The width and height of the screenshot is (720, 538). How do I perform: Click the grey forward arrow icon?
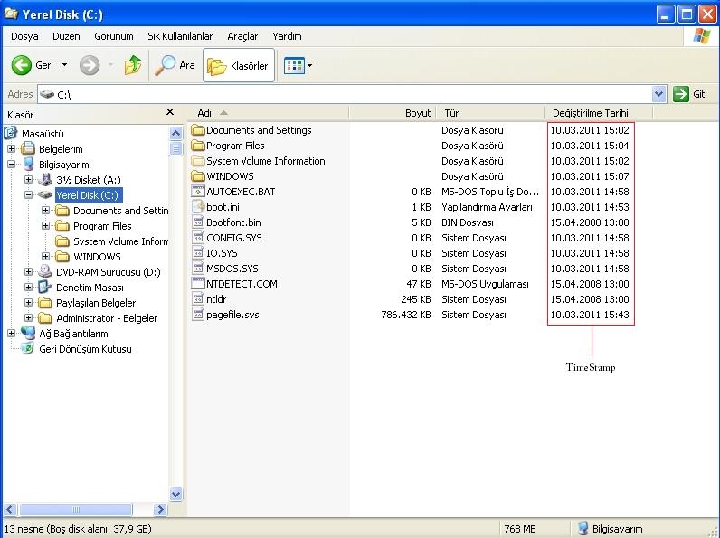point(90,65)
